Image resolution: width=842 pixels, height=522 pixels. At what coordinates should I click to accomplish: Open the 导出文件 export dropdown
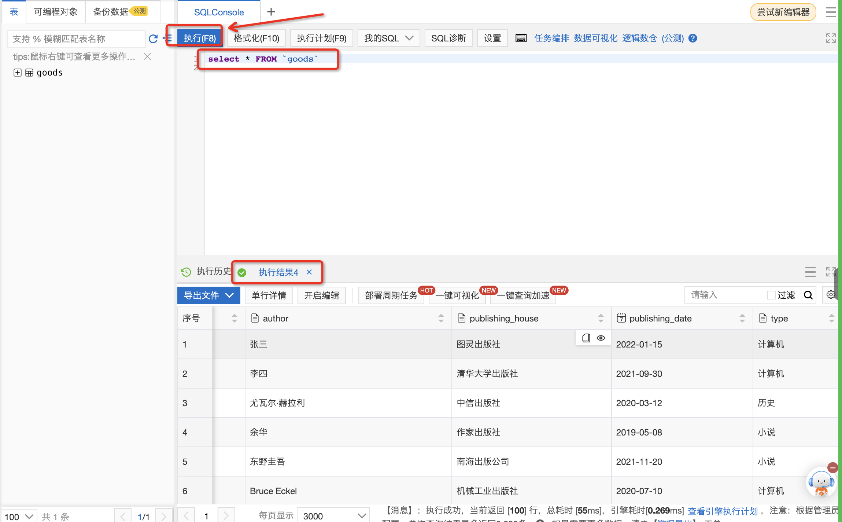point(208,295)
